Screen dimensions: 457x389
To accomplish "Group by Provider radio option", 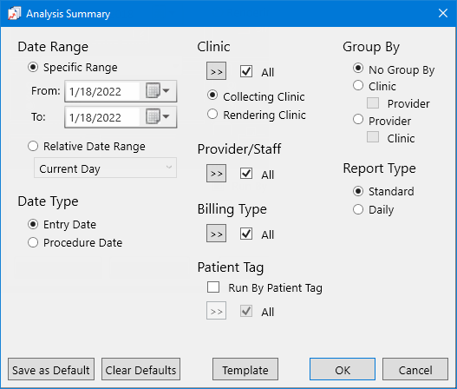I will pos(358,119).
